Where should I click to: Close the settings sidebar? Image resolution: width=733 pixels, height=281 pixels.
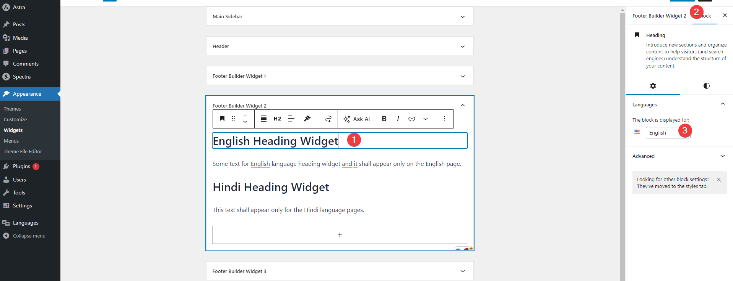pyautogui.click(x=725, y=15)
